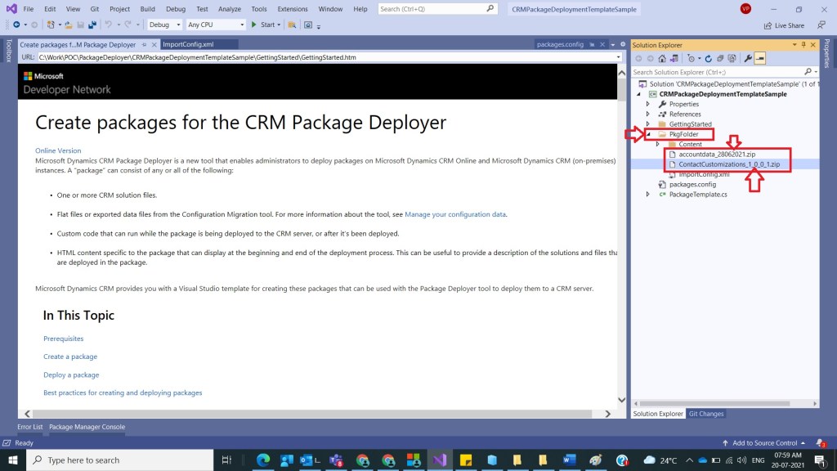Screen dimensions: 837x471
Task: Click the Undo toolbar icon
Action: tap(108, 25)
